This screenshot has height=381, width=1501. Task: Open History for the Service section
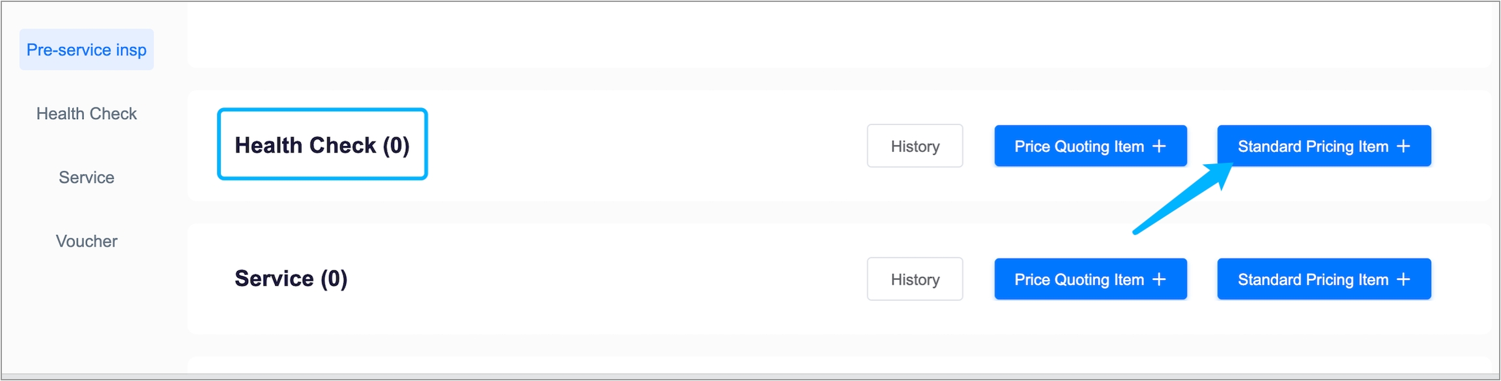coord(915,279)
